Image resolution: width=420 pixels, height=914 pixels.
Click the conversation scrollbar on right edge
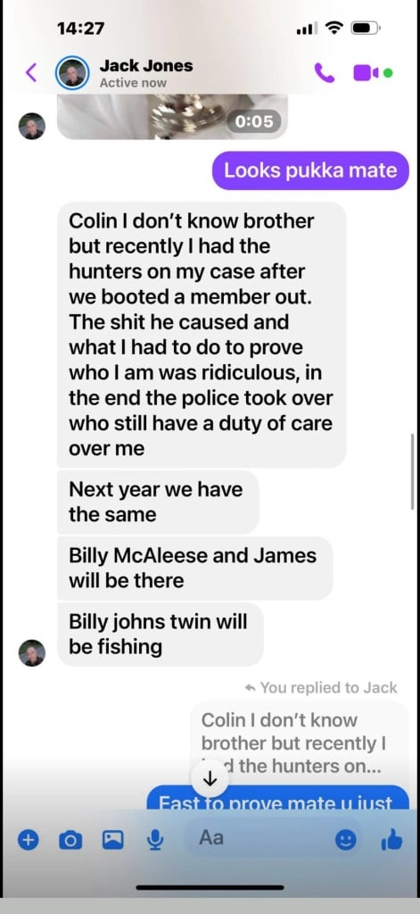pyautogui.click(x=413, y=471)
